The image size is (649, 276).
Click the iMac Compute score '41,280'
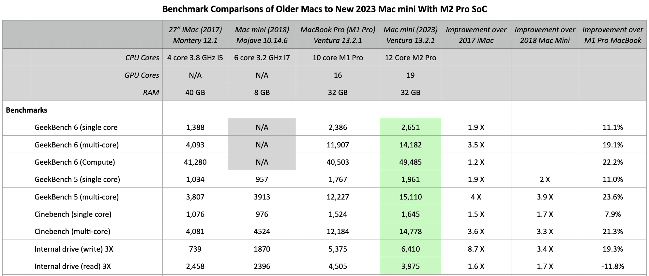(x=195, y=162)
